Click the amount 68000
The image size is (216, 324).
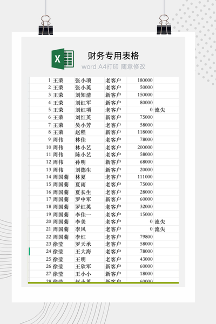(x=146, y=162)
